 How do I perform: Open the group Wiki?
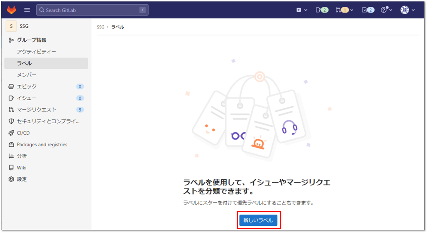(x=22, y=167)
